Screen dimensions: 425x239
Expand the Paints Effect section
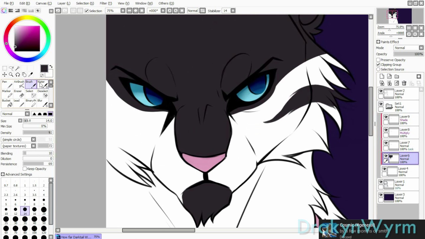click(378, 42)
